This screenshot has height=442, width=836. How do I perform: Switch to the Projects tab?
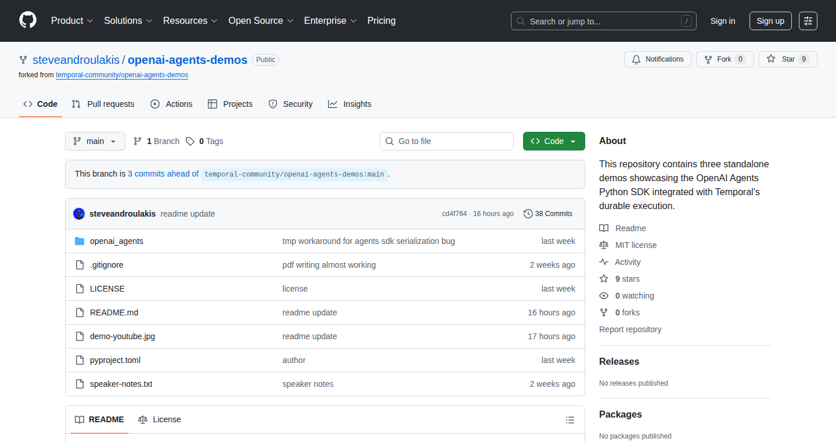[230, 104]
